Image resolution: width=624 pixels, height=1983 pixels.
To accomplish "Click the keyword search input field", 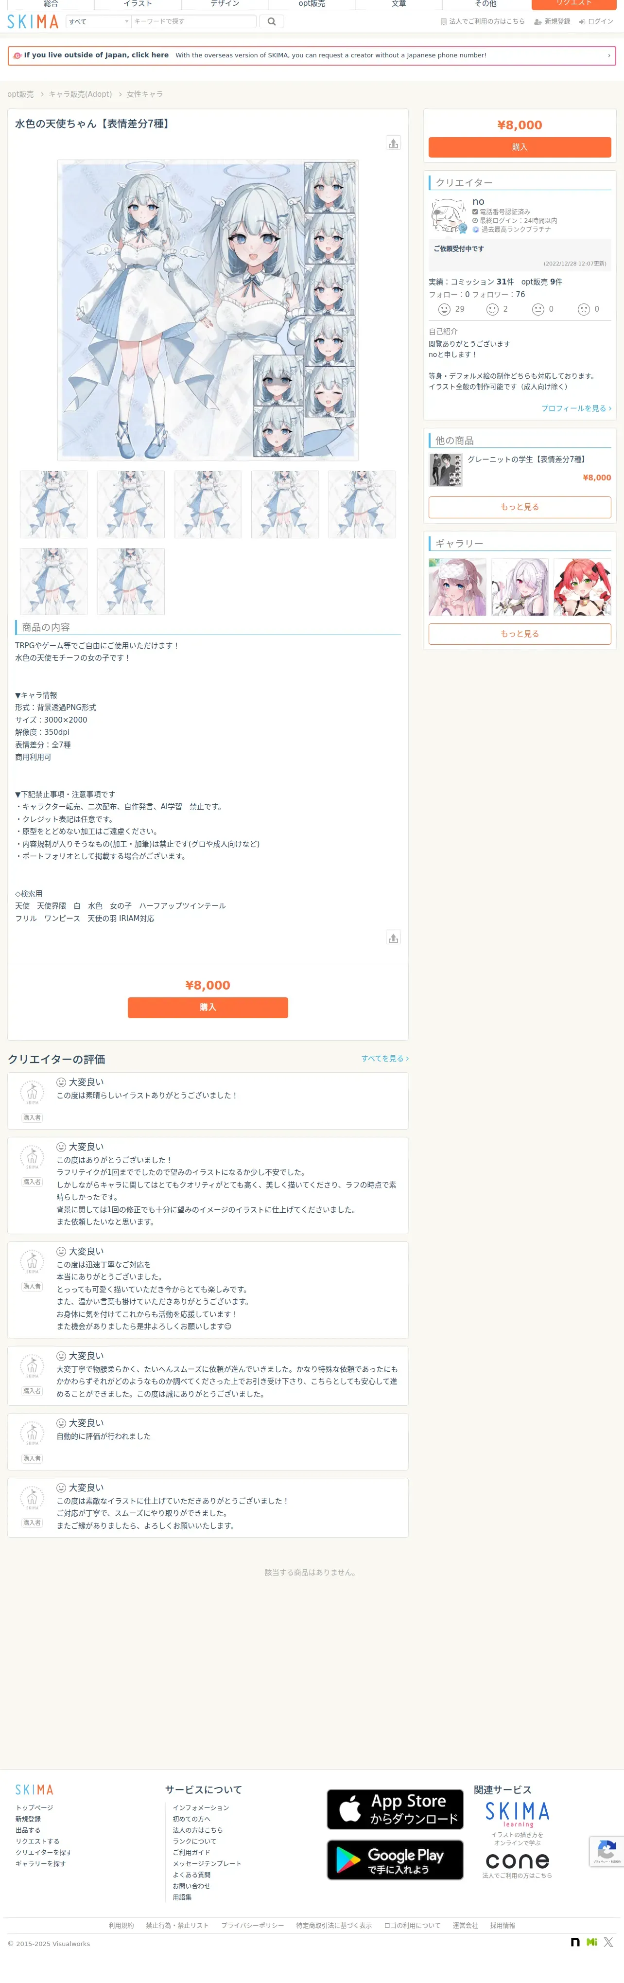I will click(x=193, y=21).
